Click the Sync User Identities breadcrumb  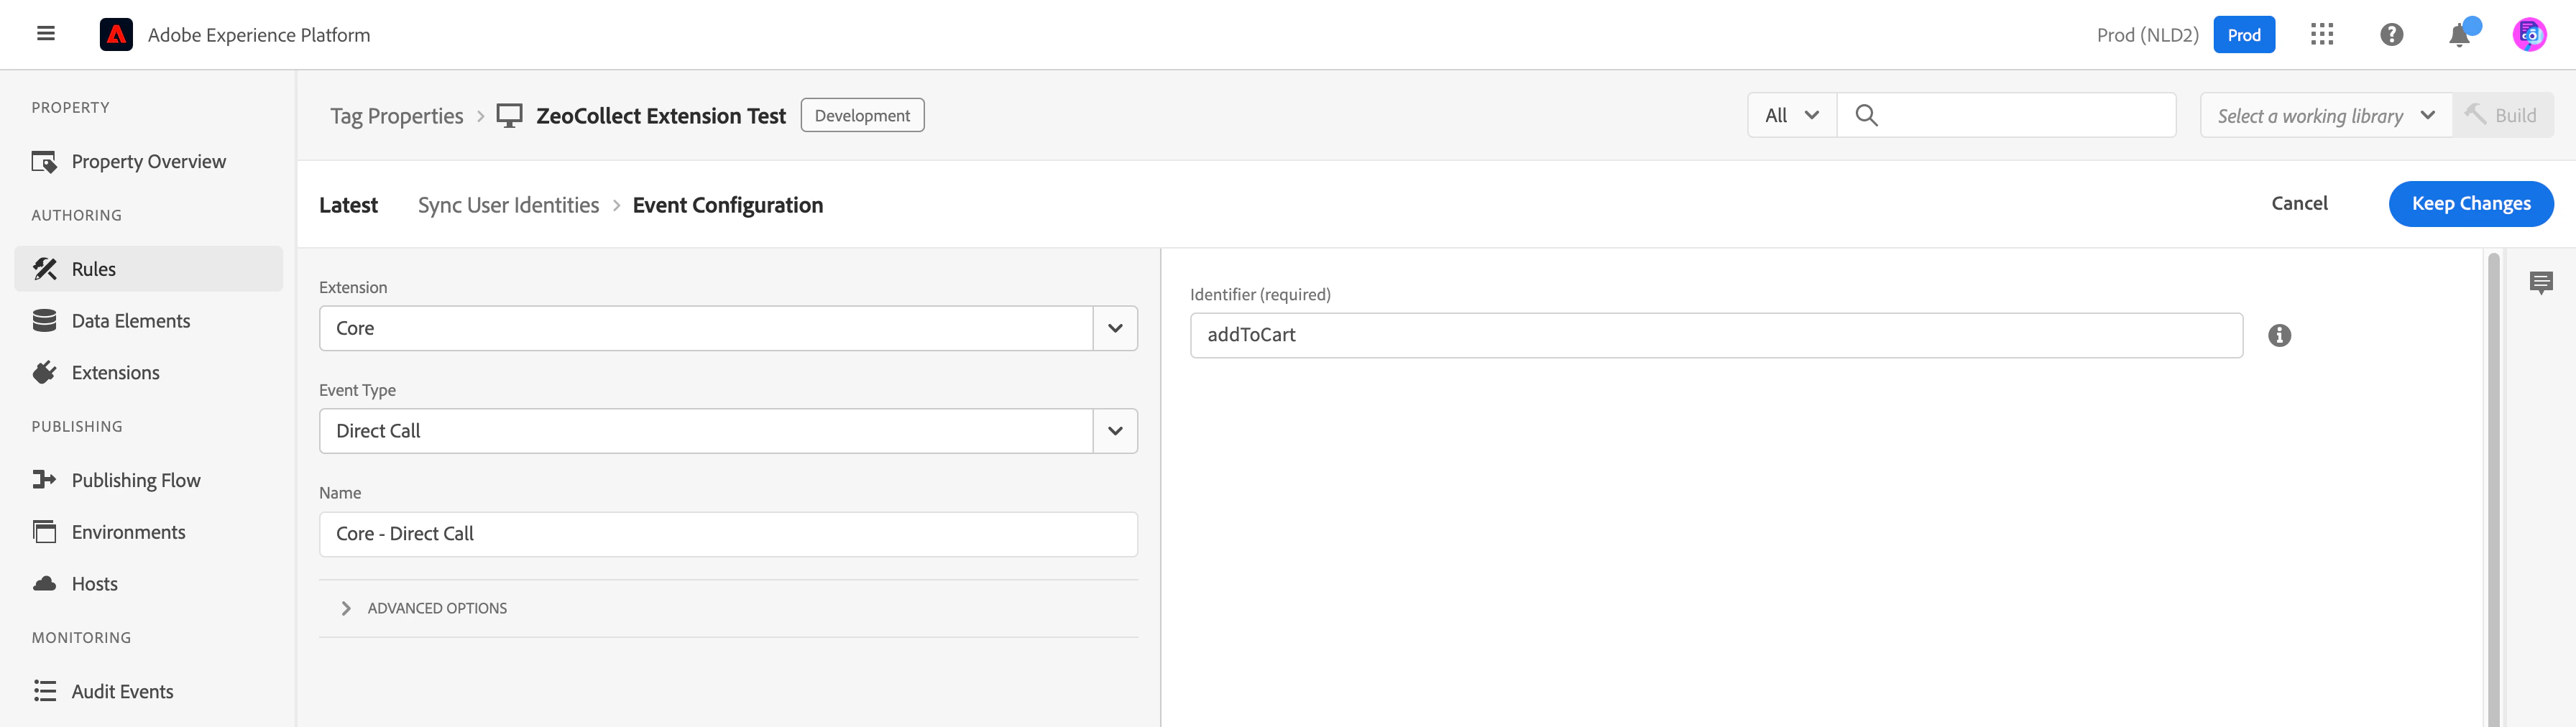(508, 206)
